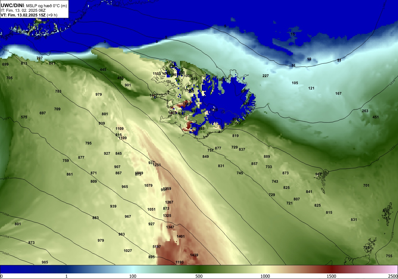Click the map value 167

tap(338, 94)
